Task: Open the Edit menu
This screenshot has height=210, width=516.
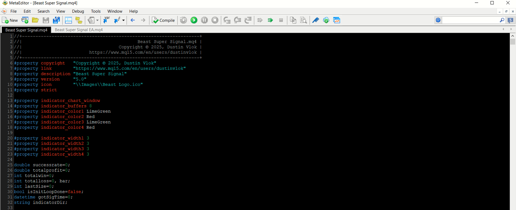Action: point(27,11)
